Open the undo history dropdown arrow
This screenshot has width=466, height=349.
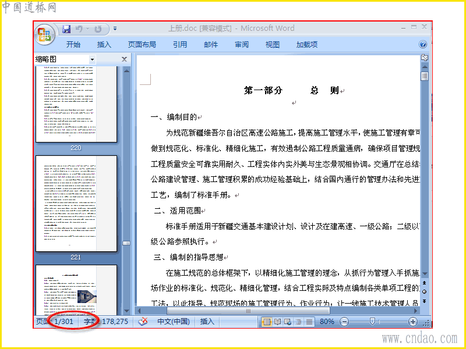pos(88,29)
